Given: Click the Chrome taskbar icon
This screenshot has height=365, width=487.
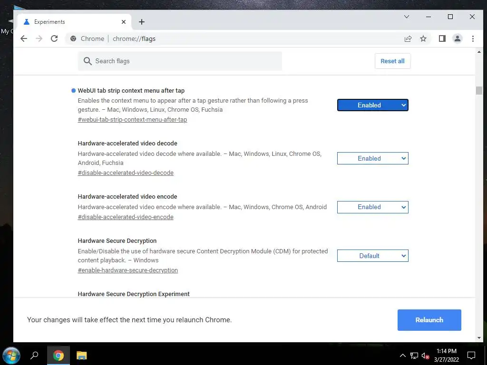Looking at the screenshot, I should 58,355.
